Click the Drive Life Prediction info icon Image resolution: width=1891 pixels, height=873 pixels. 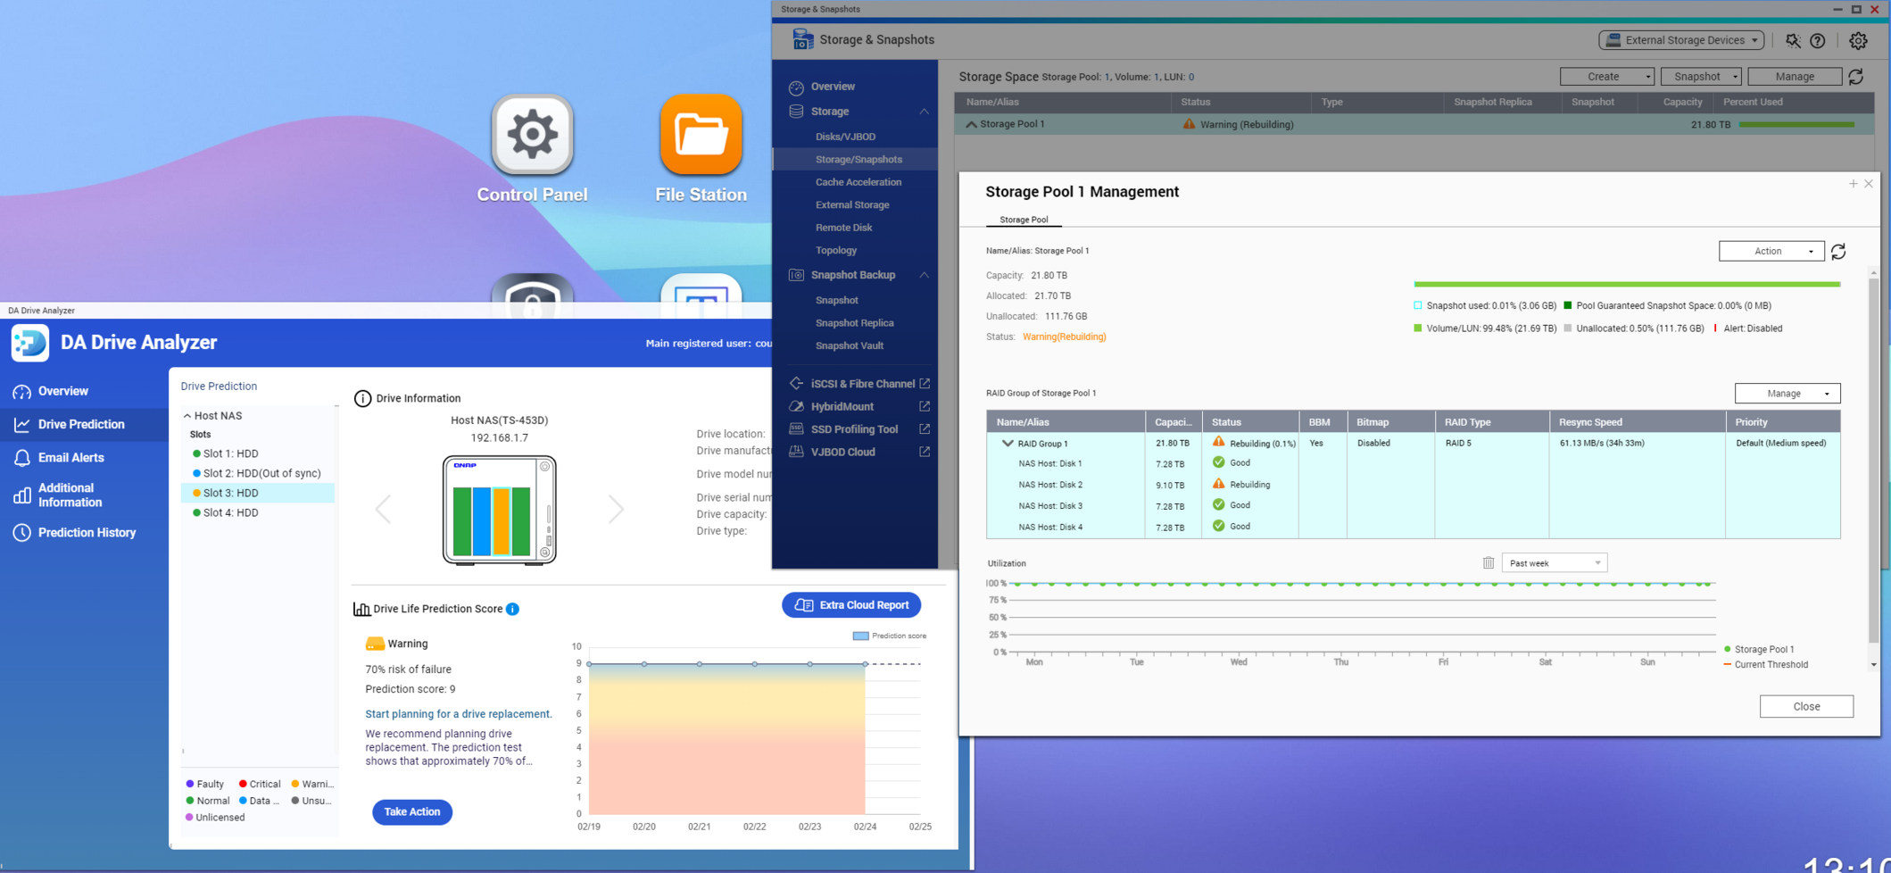[512, 609]
